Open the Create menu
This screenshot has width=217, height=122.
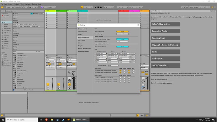coord(10,4)
